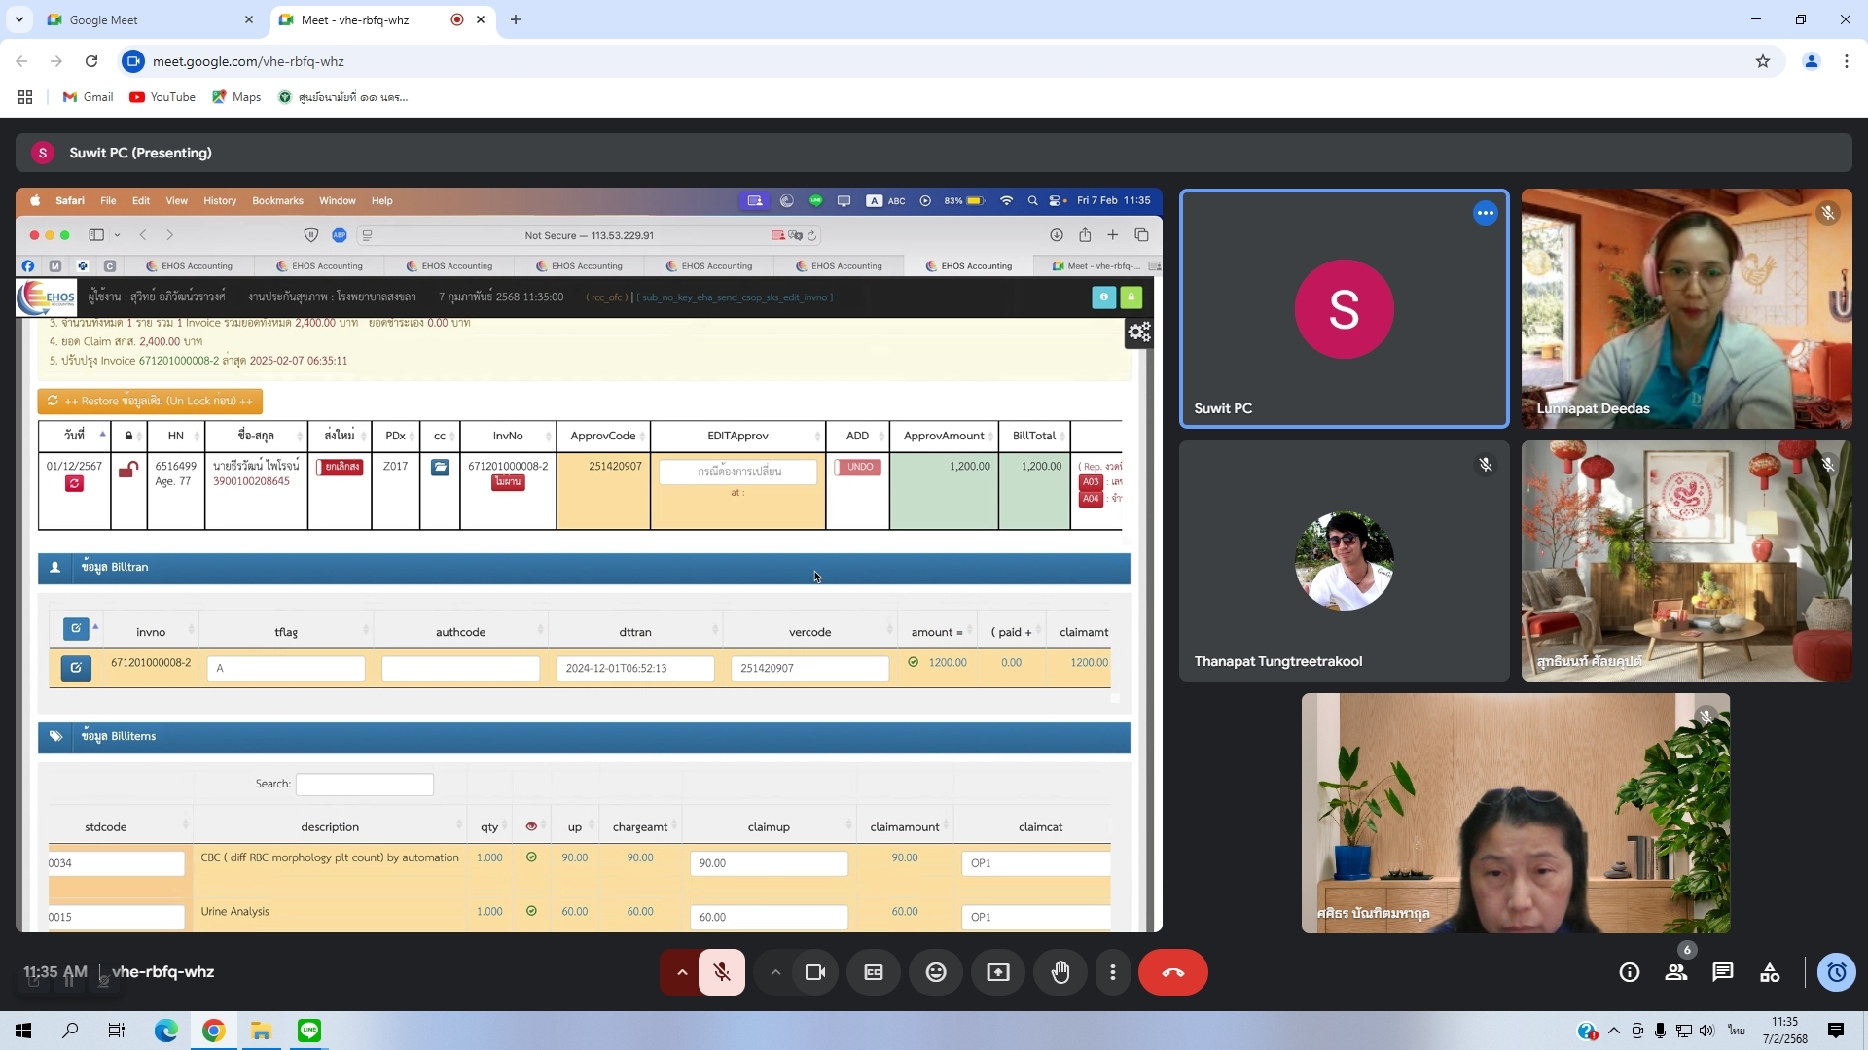Viewport: 1868px width, 1050px height.
Task: Edit Billtran row 671201000008-2
Action: 76,668
